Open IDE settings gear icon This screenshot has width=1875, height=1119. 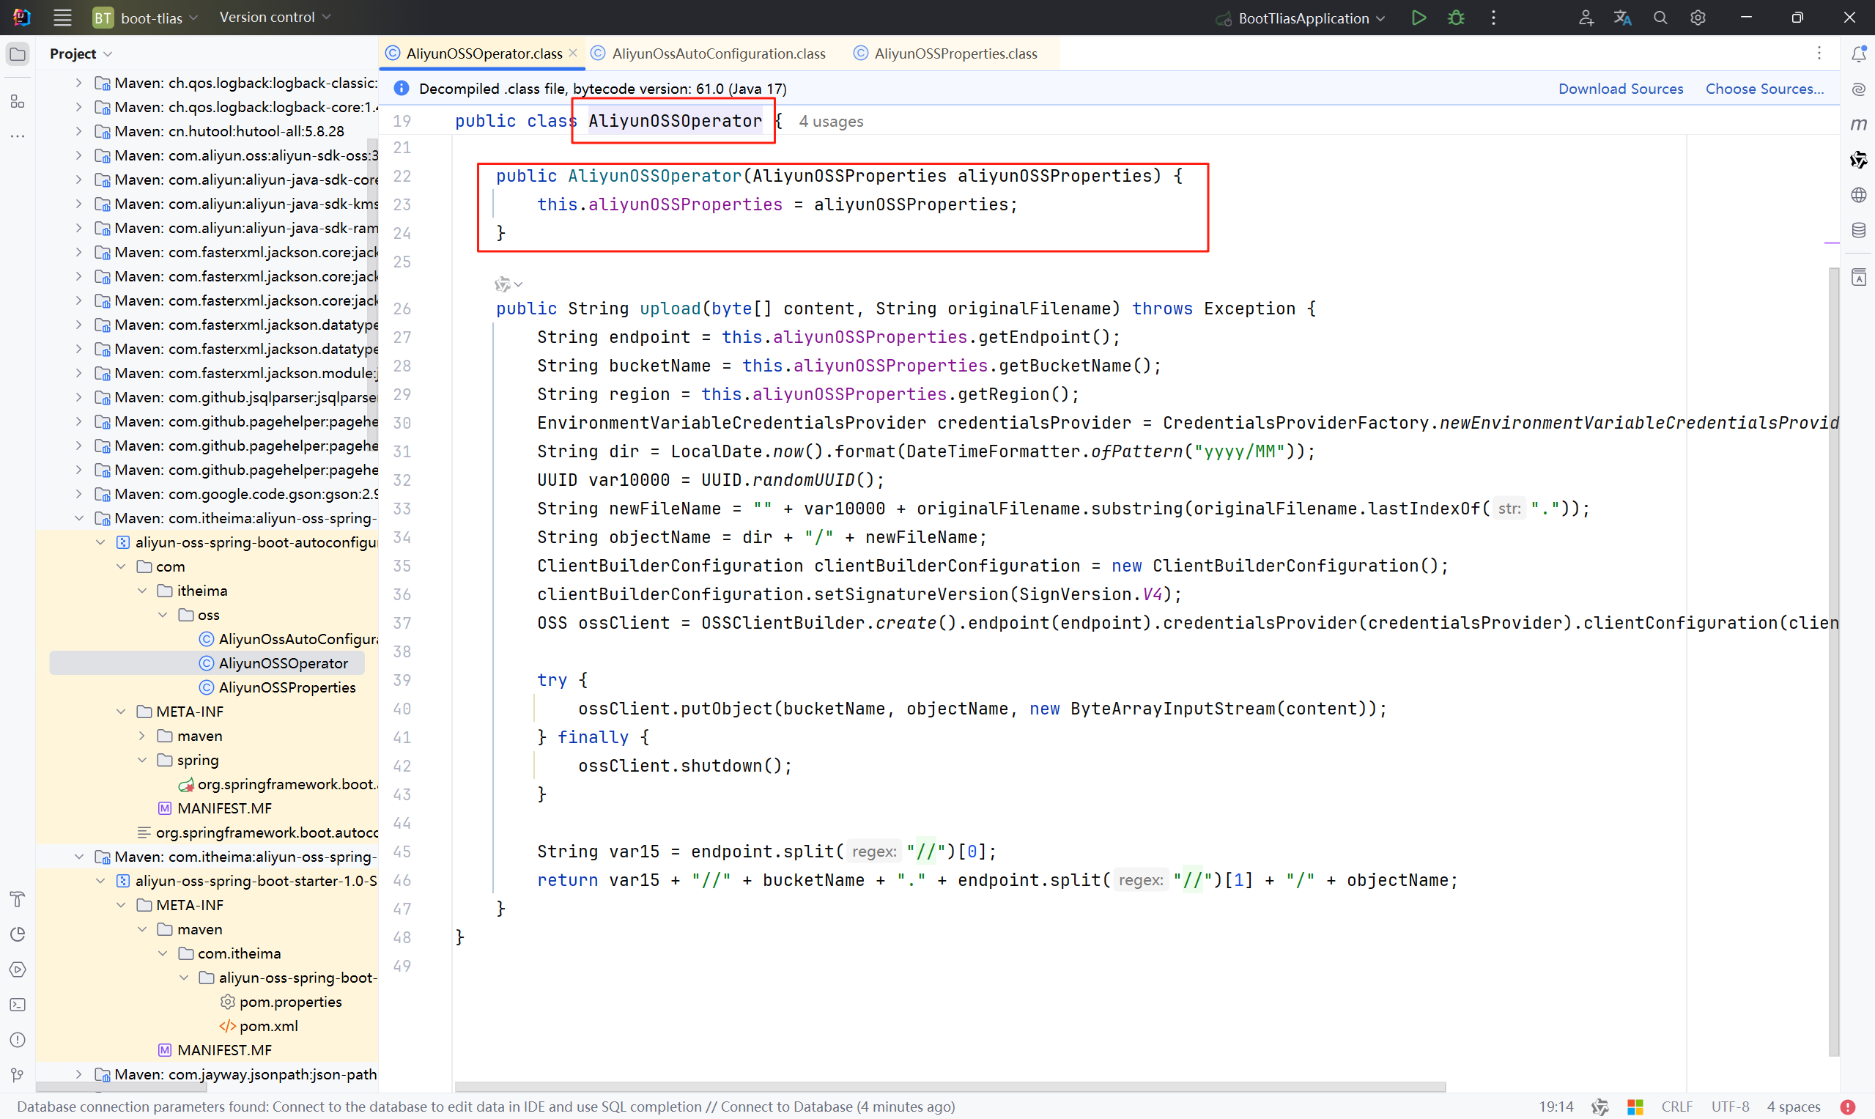click(x=1697, y=18)
